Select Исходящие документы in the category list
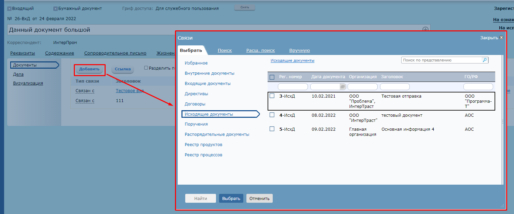The width and height of the screenshot is (514, 214). pos(220,114)
